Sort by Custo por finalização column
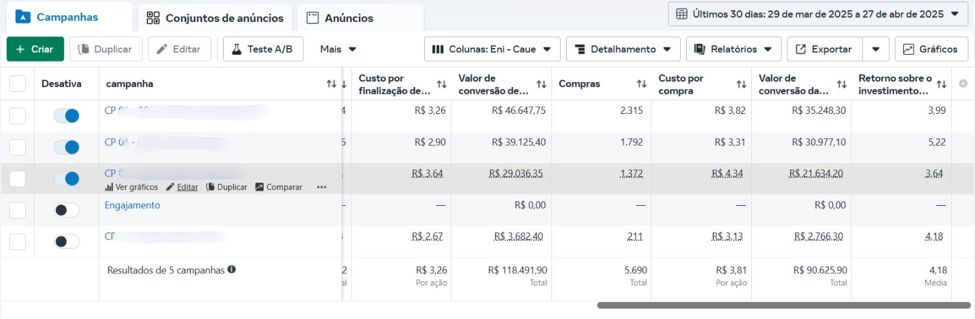975x319 pixels. (x=442, y=84)
